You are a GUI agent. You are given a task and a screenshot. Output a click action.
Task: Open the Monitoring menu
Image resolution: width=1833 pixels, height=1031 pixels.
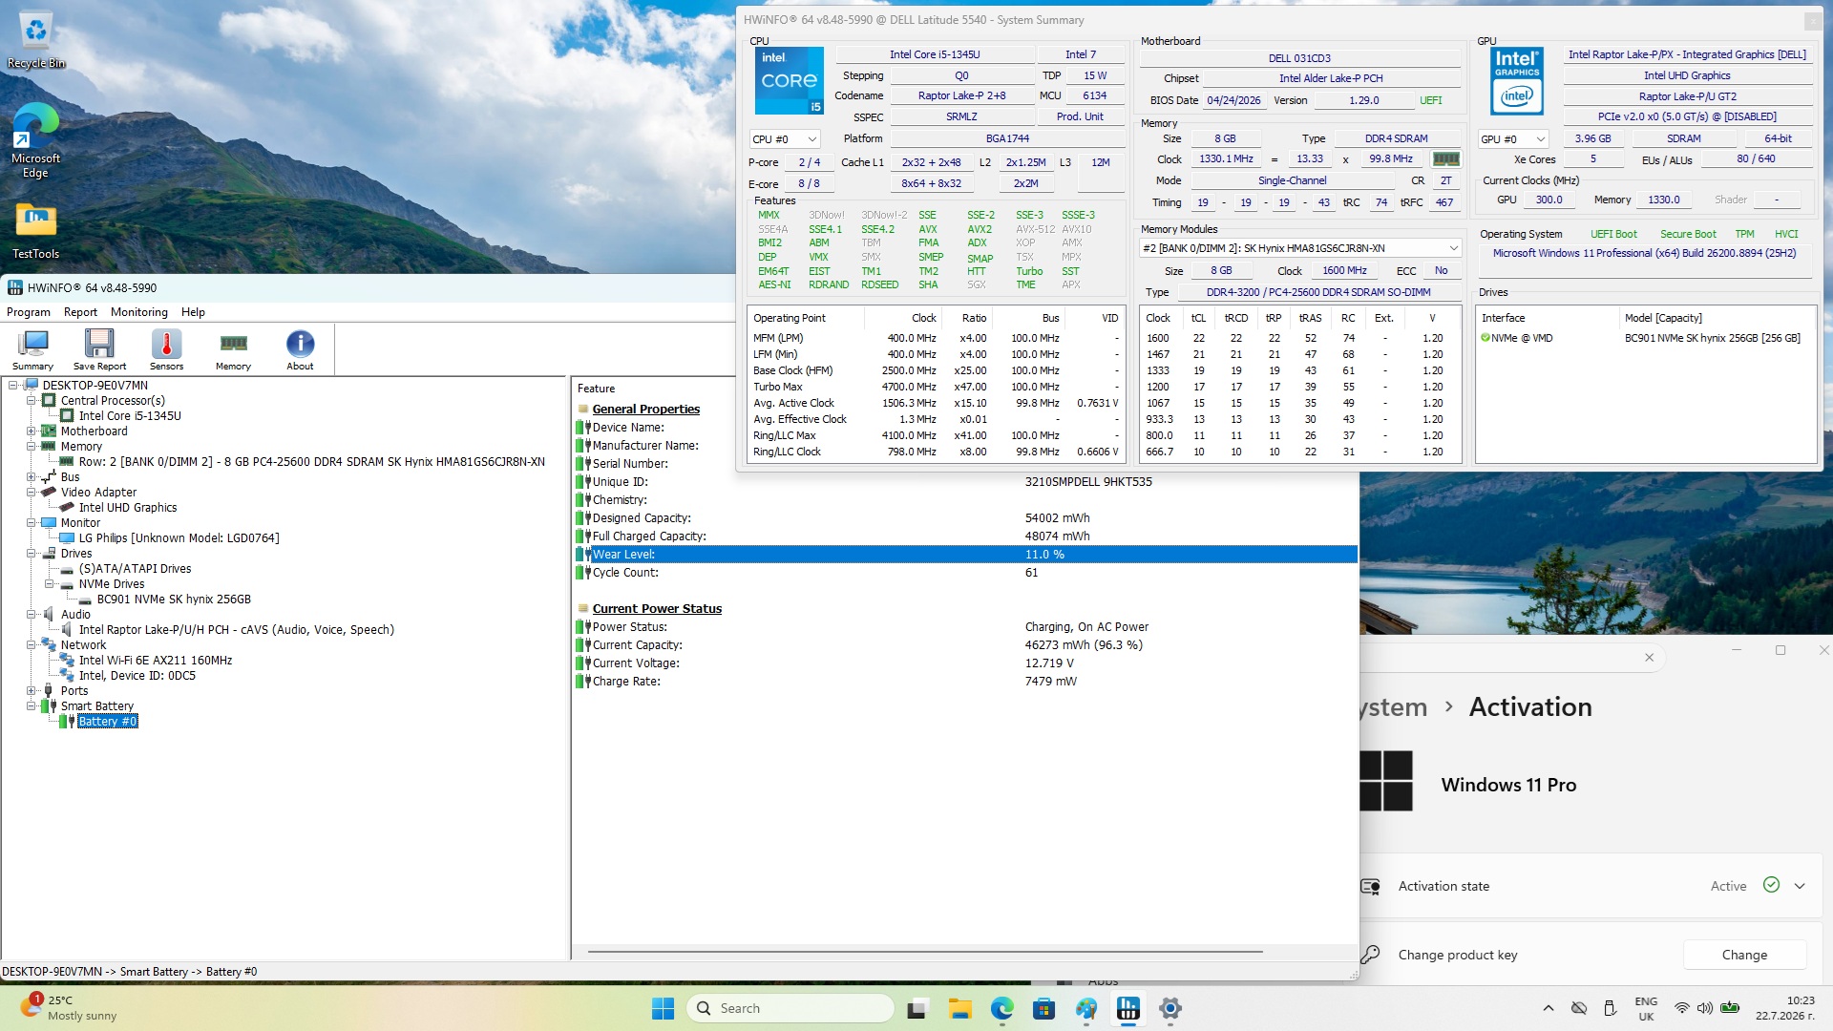[138, 312]
